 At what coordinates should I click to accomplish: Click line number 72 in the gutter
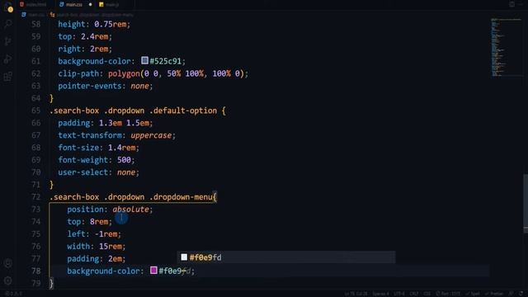pos(35,197)
